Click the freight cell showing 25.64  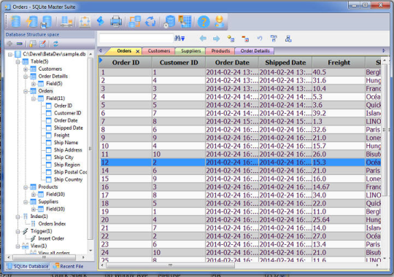(x=339, y=219)
